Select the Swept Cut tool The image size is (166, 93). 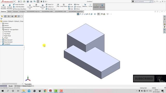(50, 5)
